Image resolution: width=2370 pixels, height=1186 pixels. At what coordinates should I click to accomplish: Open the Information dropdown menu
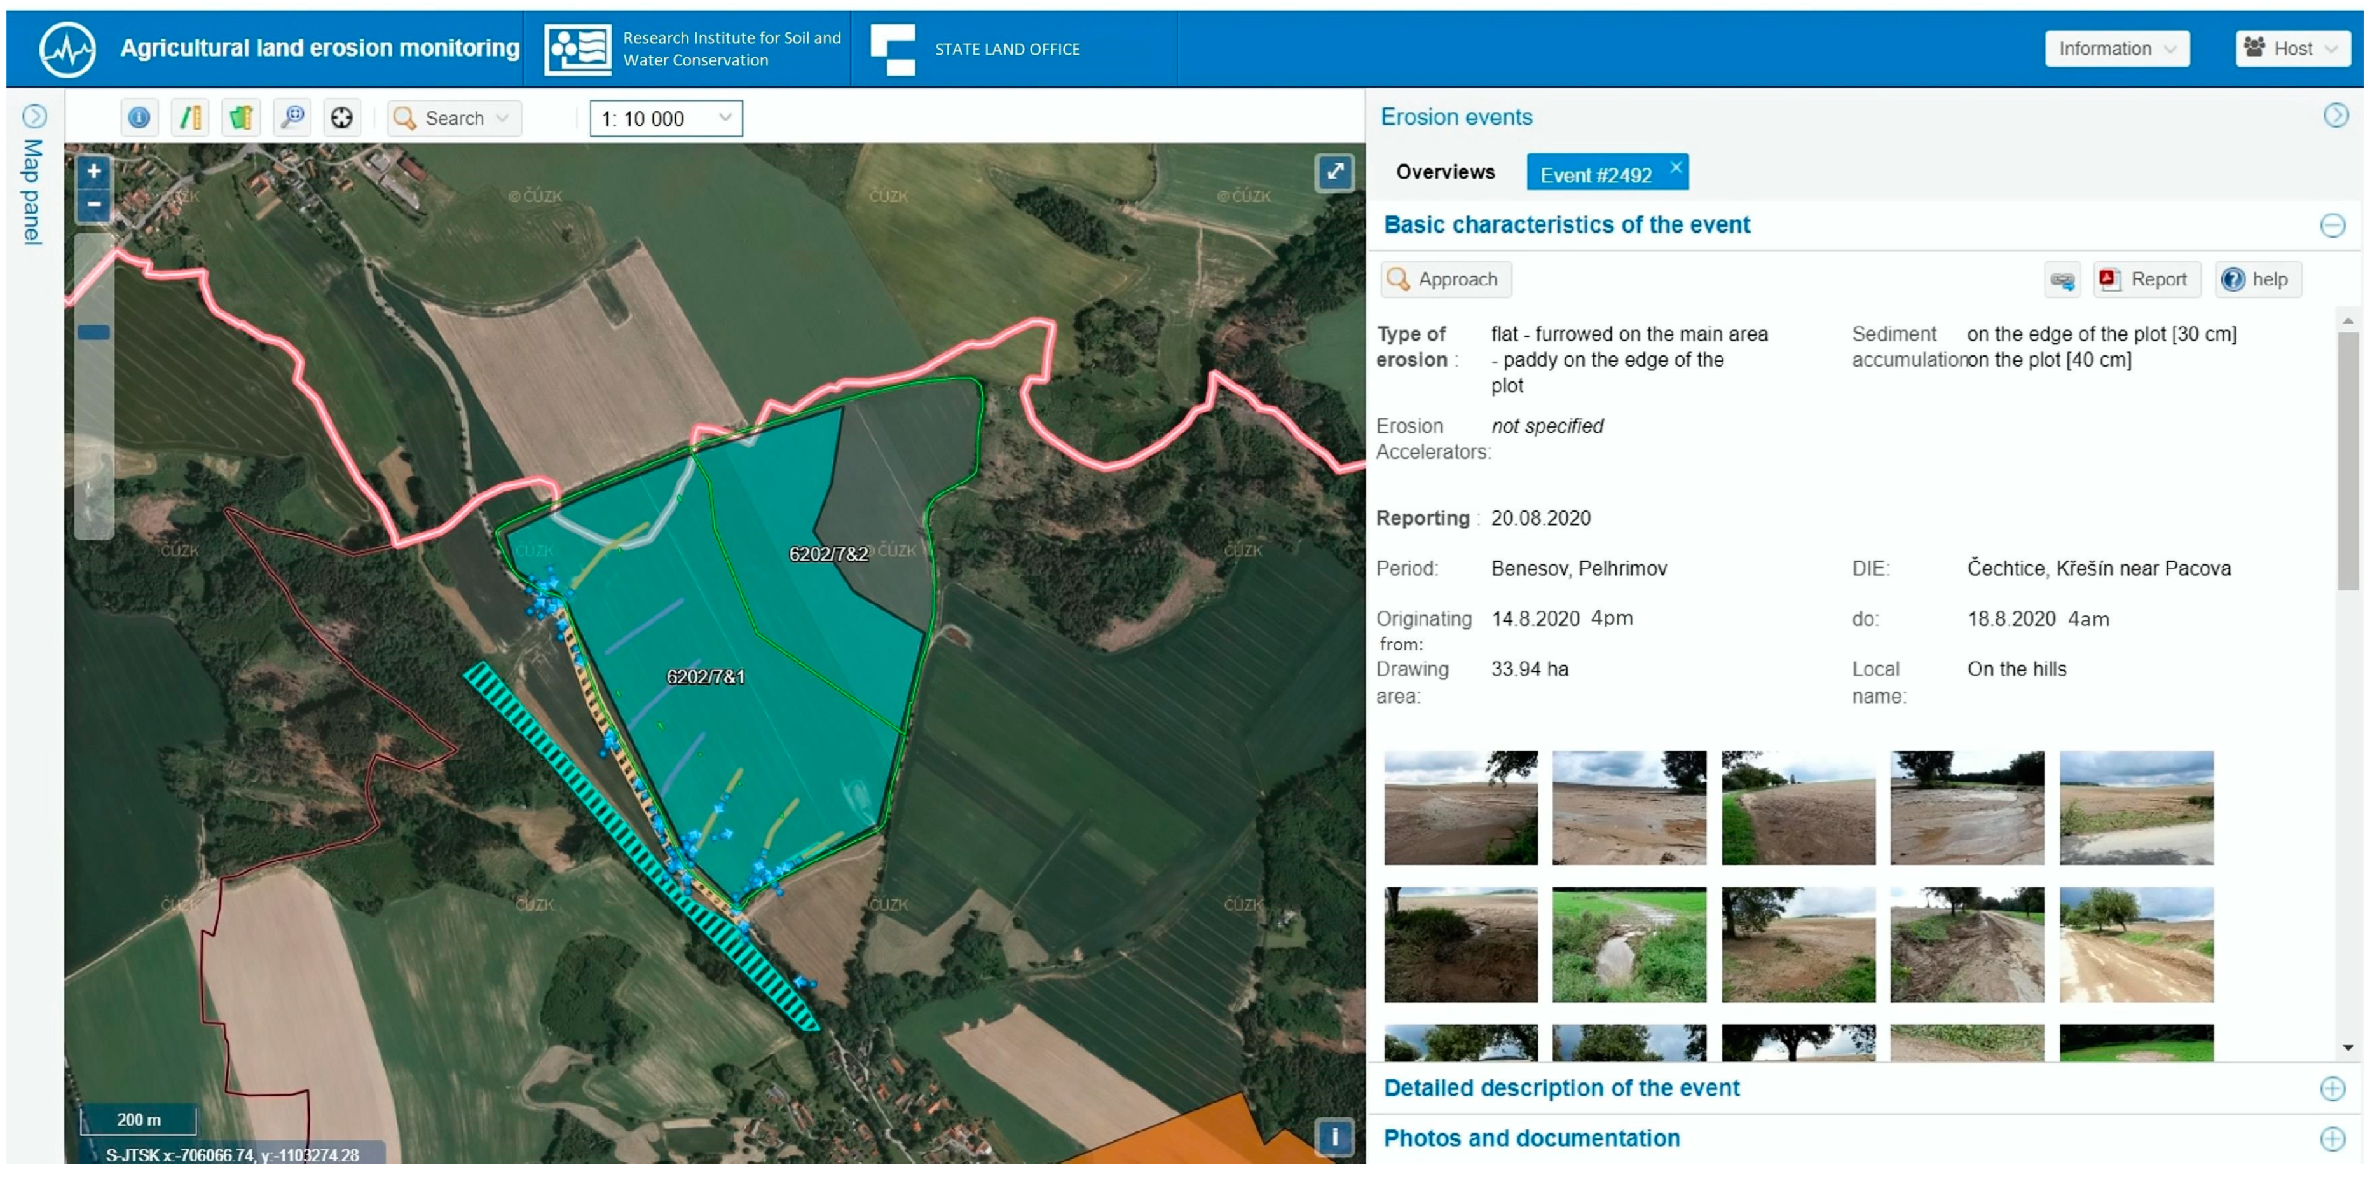pyautogui.click(x=2117, y=49)
